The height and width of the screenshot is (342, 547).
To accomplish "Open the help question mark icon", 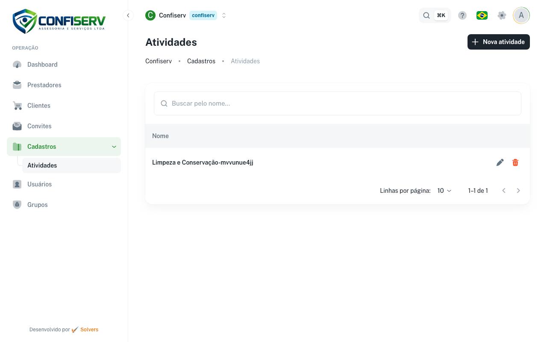I will 462,15.
